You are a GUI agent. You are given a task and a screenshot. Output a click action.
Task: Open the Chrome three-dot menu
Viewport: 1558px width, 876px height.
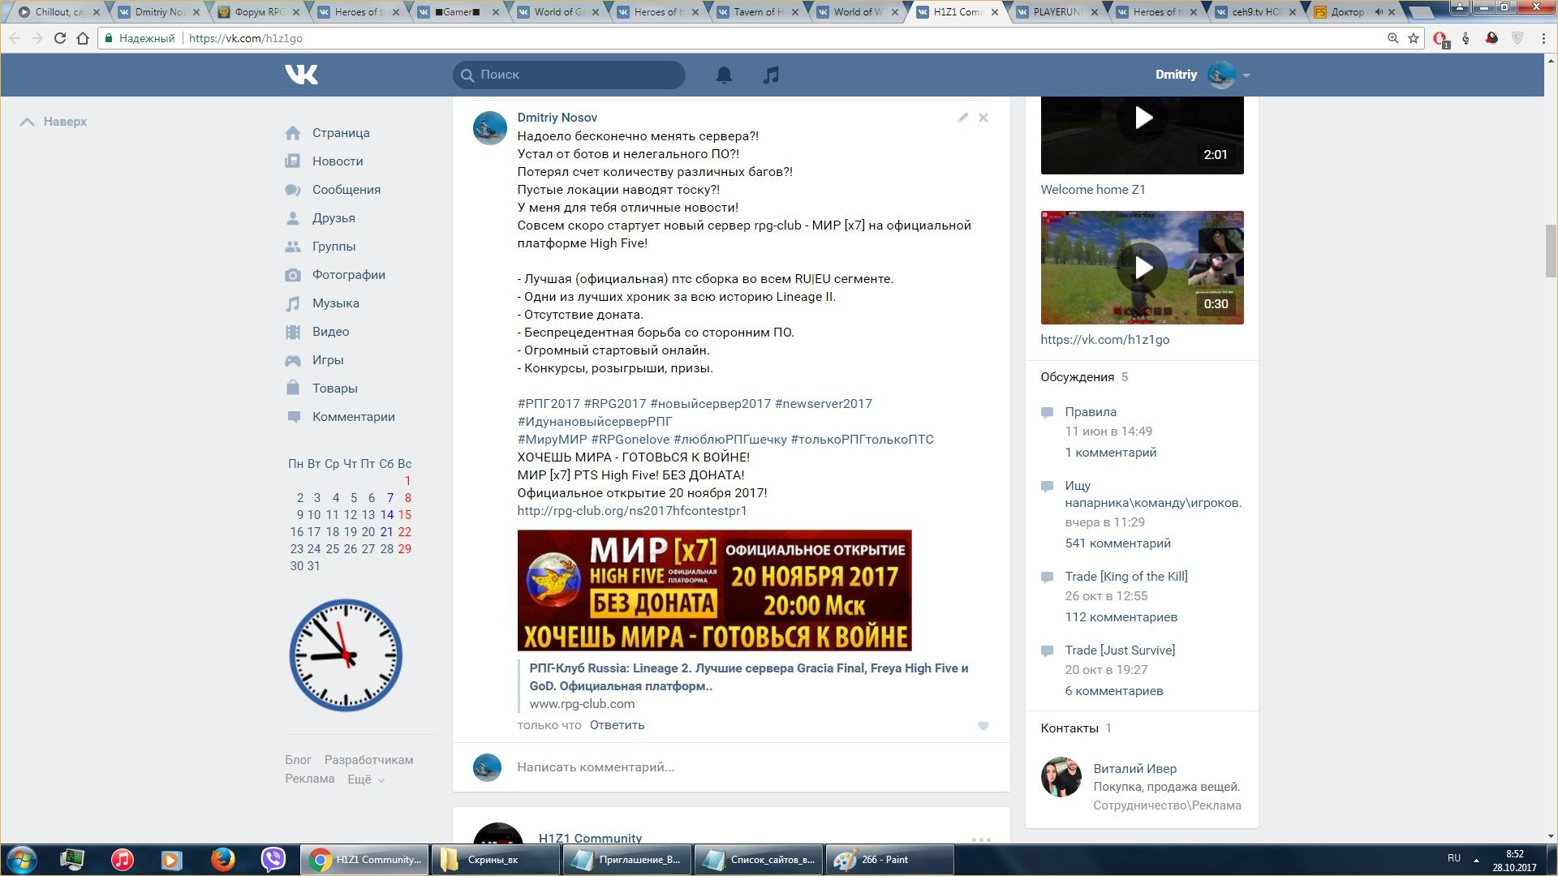[1543, 38]
